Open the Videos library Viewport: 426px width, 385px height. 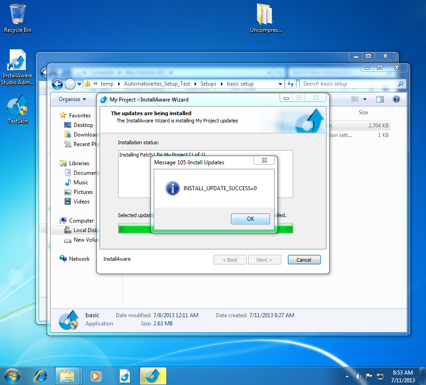tap(77, 202)
